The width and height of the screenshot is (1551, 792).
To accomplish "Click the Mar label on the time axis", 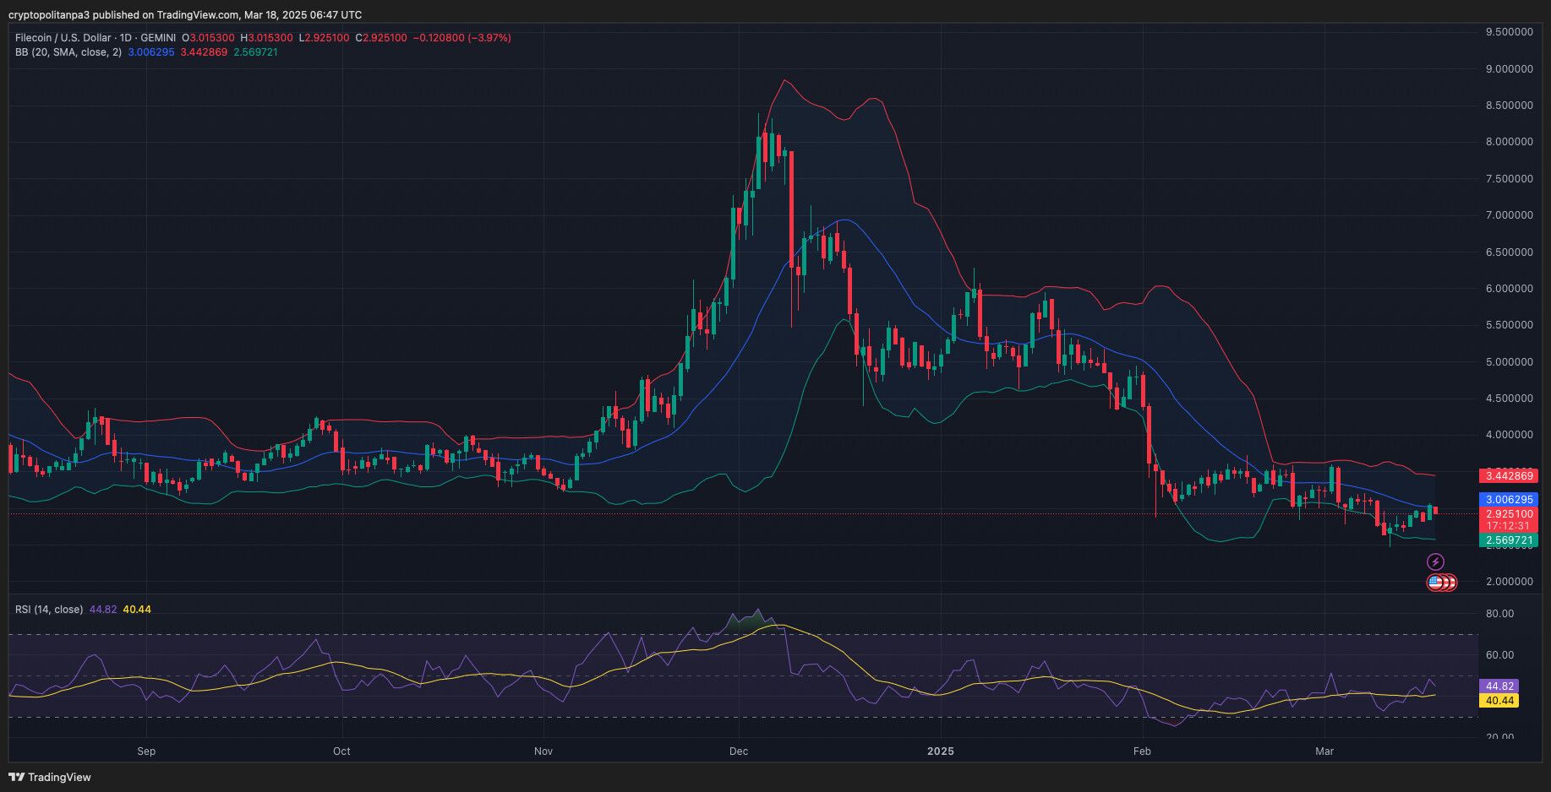I will 1324,751.
